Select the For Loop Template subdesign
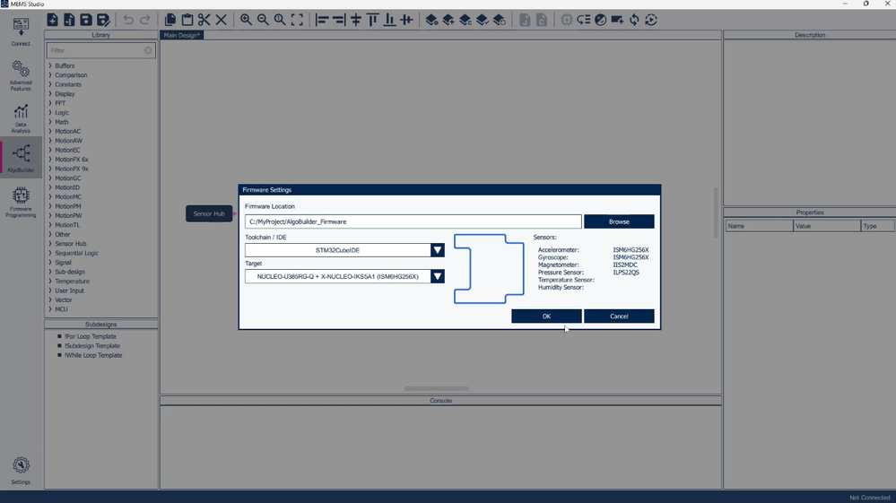The image size is (896, 503). [91, 336]
